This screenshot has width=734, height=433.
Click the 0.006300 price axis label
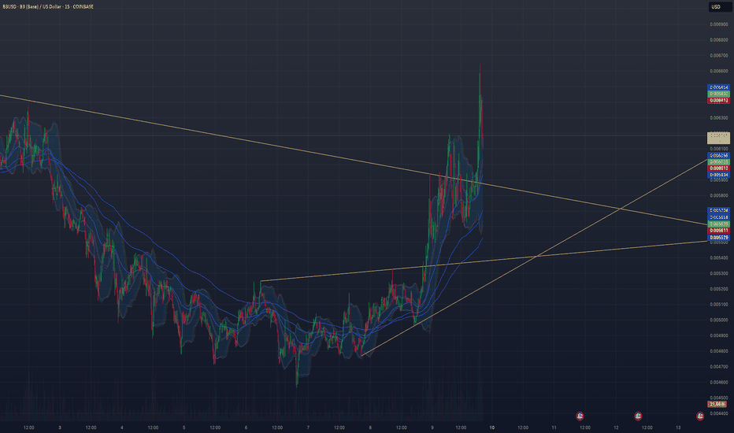pyautogui.click(x=718, y=118)
